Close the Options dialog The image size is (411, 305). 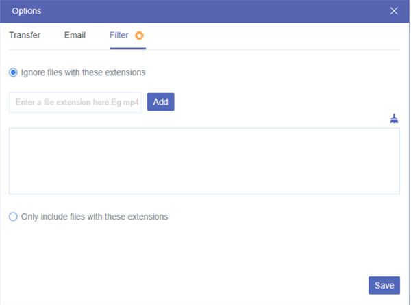click(394, 11)
